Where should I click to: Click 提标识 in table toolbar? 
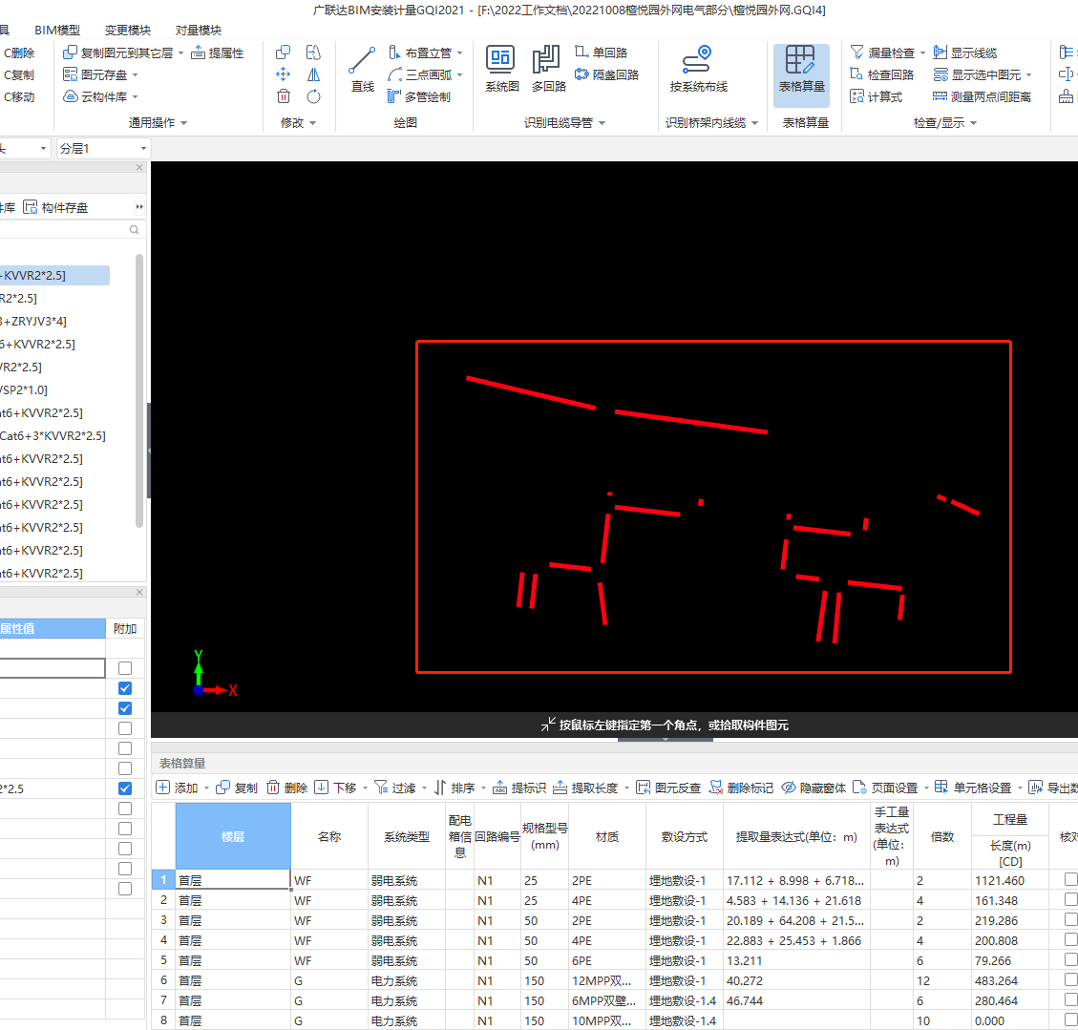(519, 788)
